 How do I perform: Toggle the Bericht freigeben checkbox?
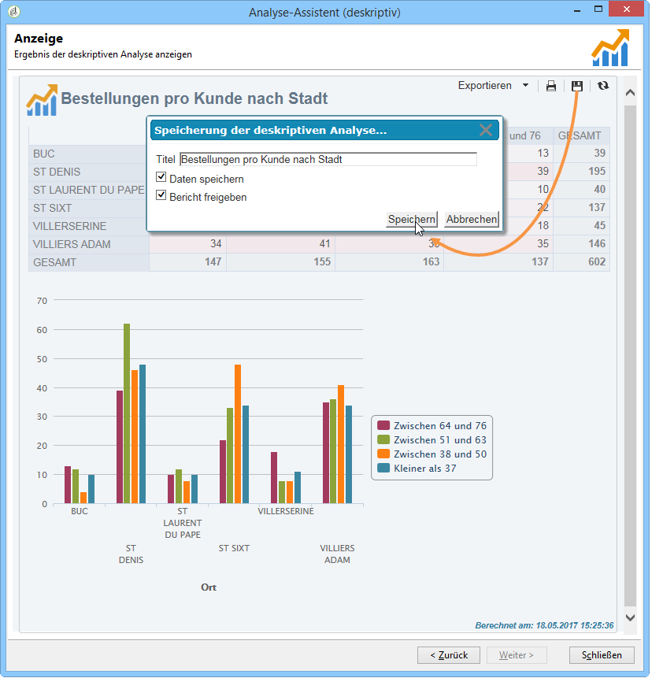(161, 195)
